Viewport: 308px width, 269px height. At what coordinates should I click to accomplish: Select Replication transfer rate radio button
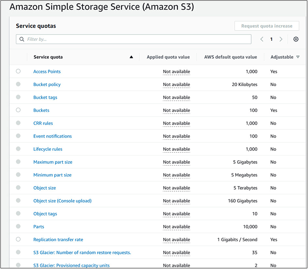point(18,240)
